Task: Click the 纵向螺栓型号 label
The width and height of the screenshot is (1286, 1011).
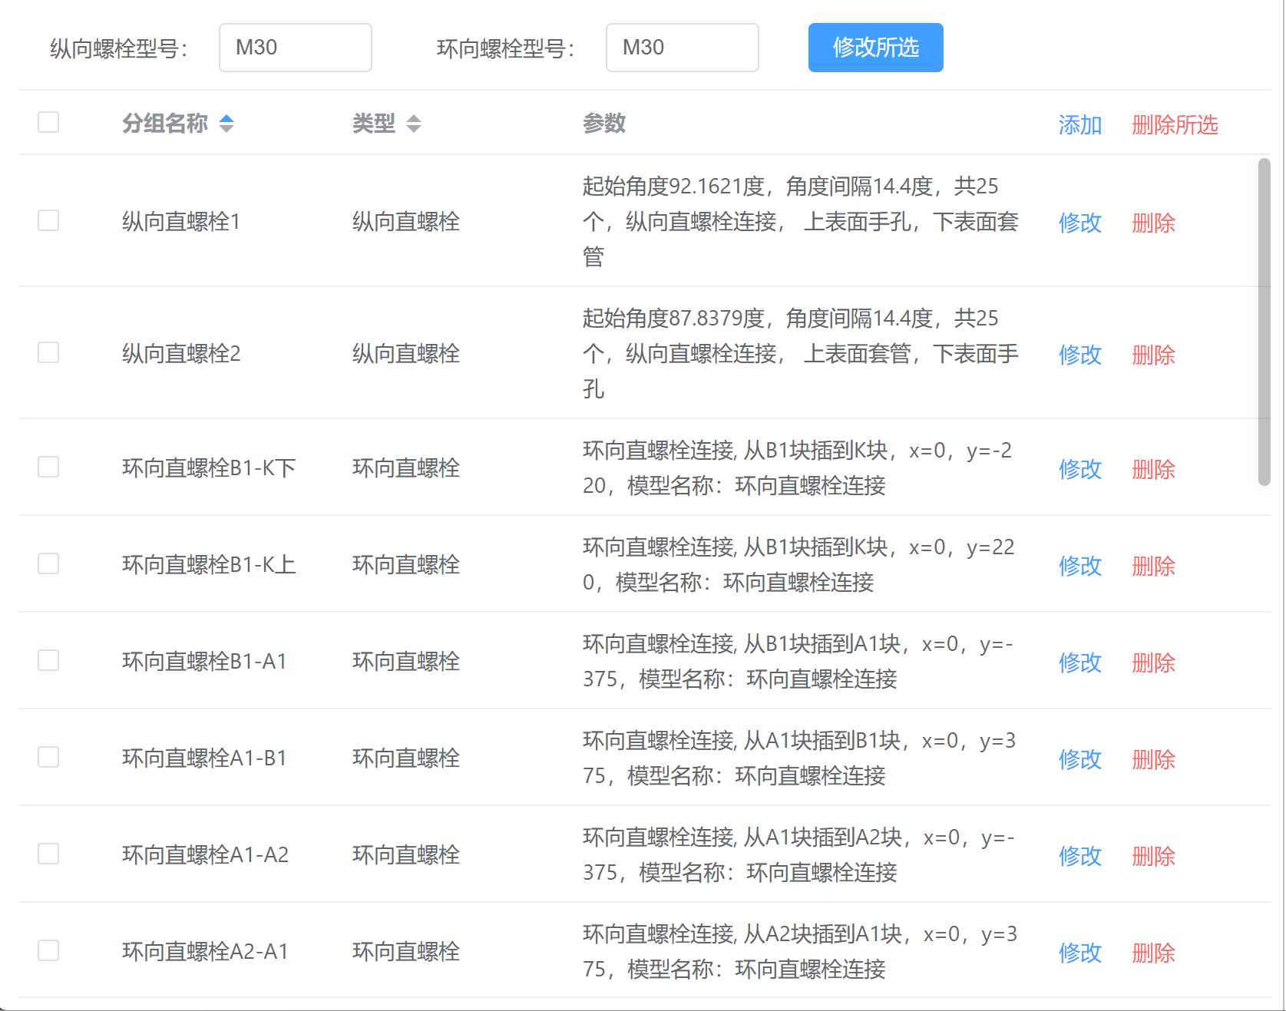Action: pos(119,48)
